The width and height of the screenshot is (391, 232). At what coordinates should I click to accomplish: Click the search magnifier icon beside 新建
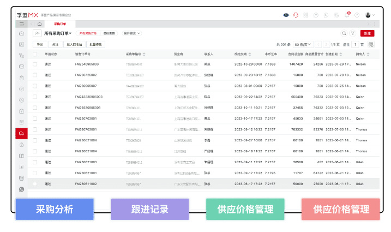click(x=344, y=33)
